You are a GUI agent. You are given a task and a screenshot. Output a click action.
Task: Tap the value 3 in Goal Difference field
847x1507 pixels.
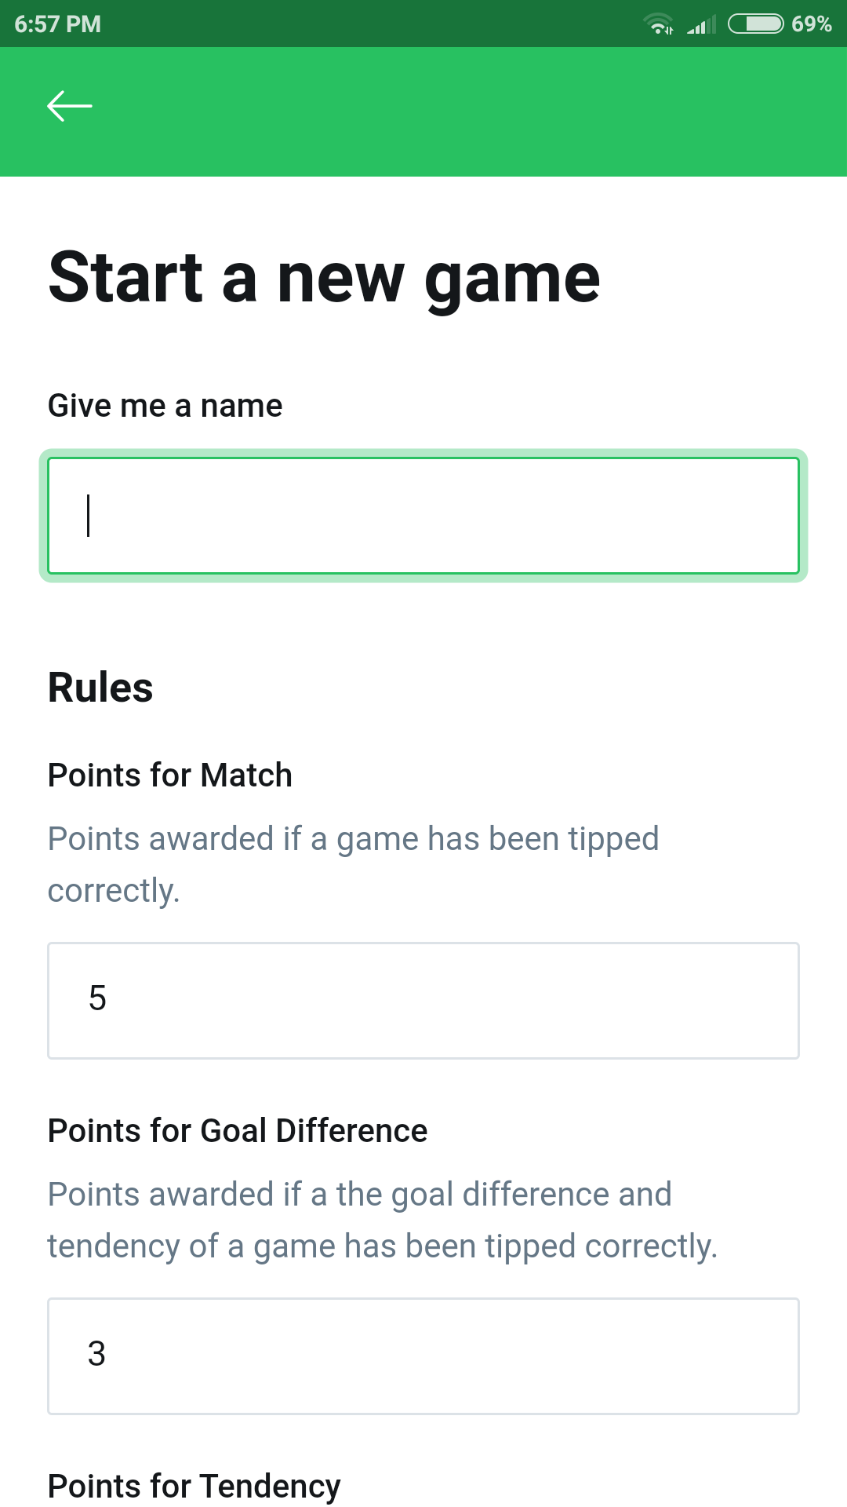pyautogui.click(x=97, y=1352)
